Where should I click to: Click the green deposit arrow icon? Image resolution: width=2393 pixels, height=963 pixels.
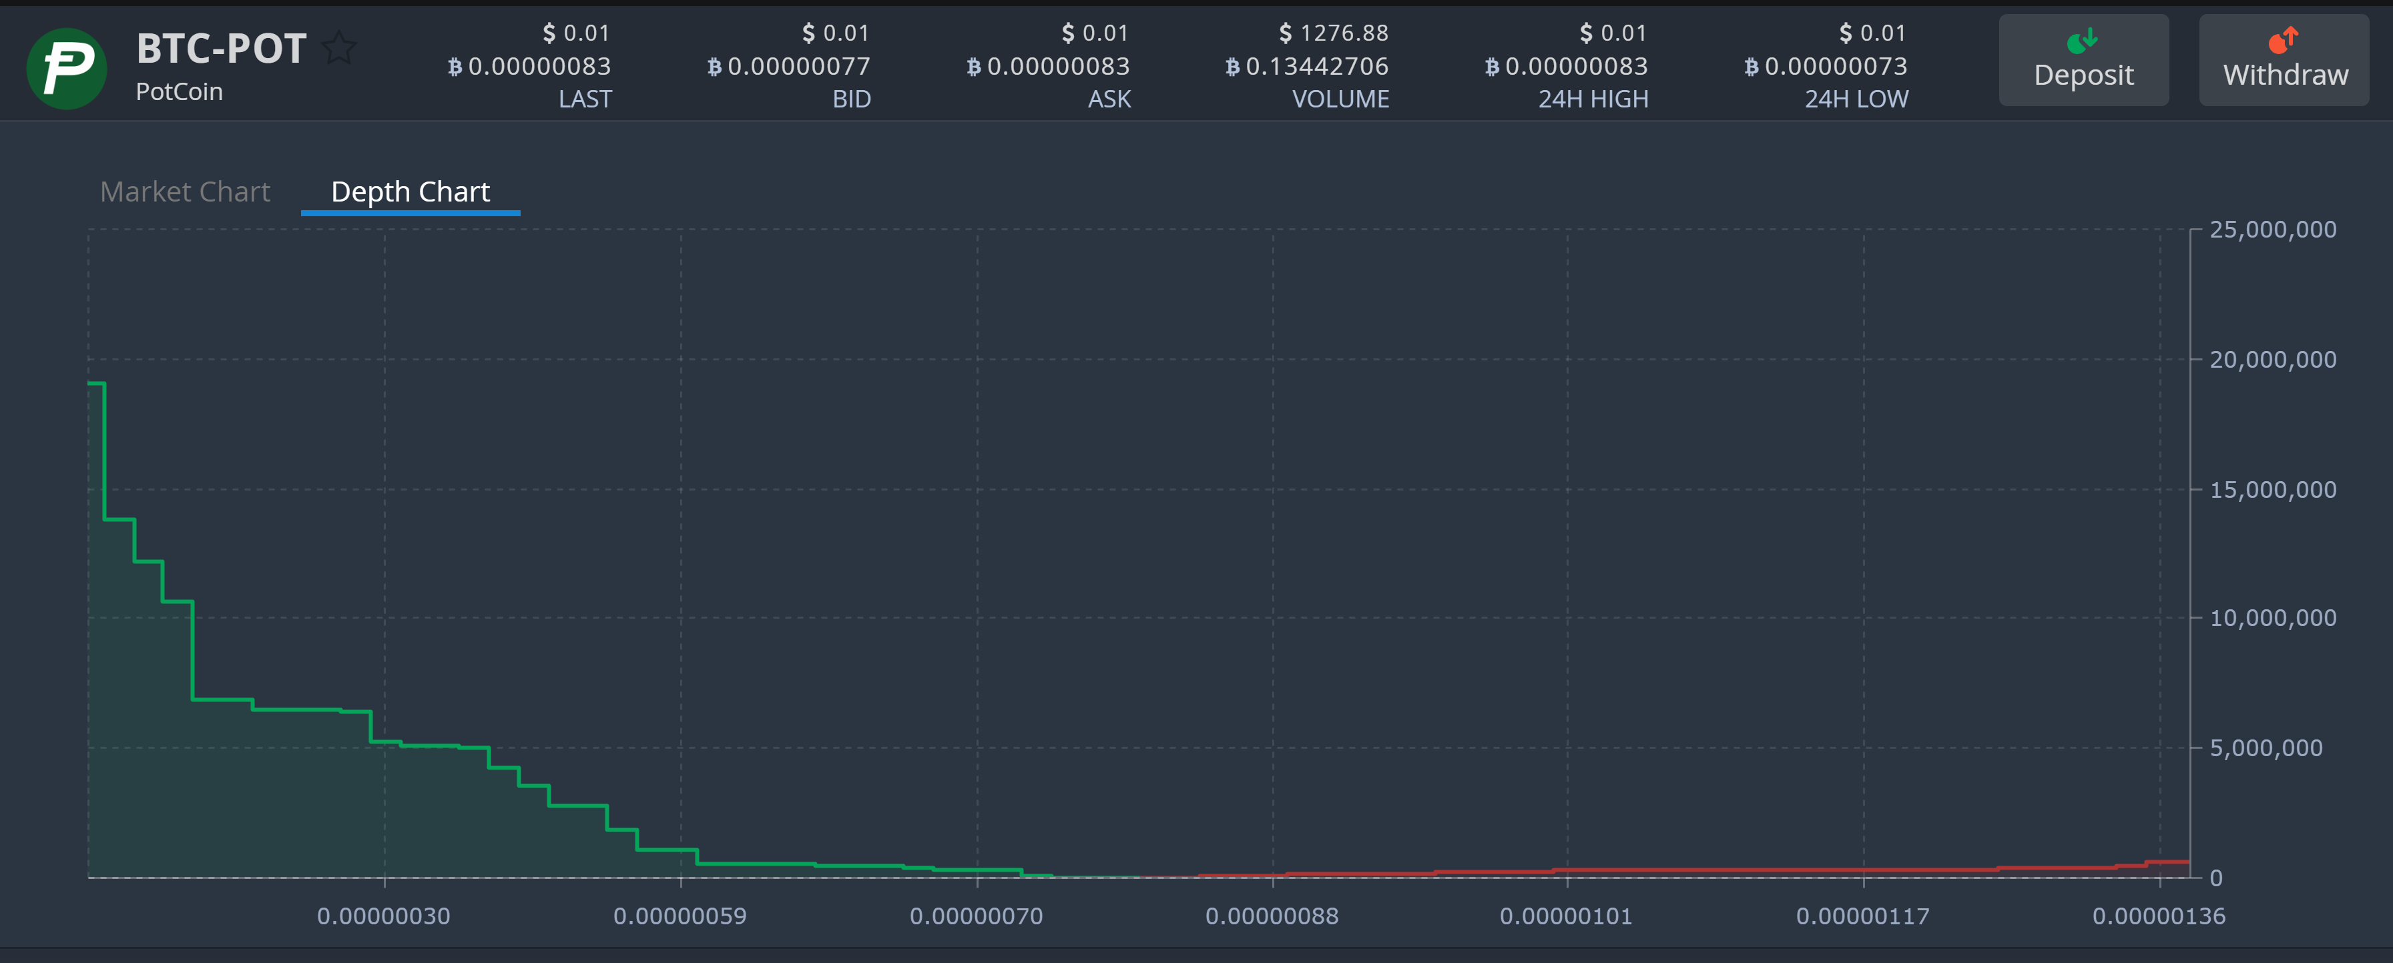2082,40
